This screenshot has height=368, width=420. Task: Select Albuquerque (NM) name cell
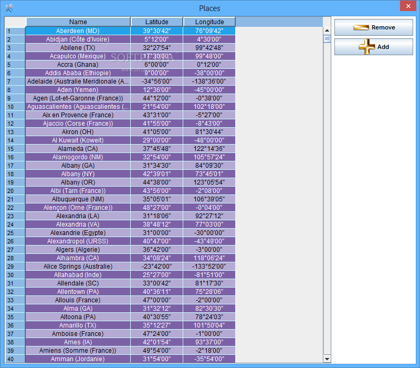click(x=78, y=199)
